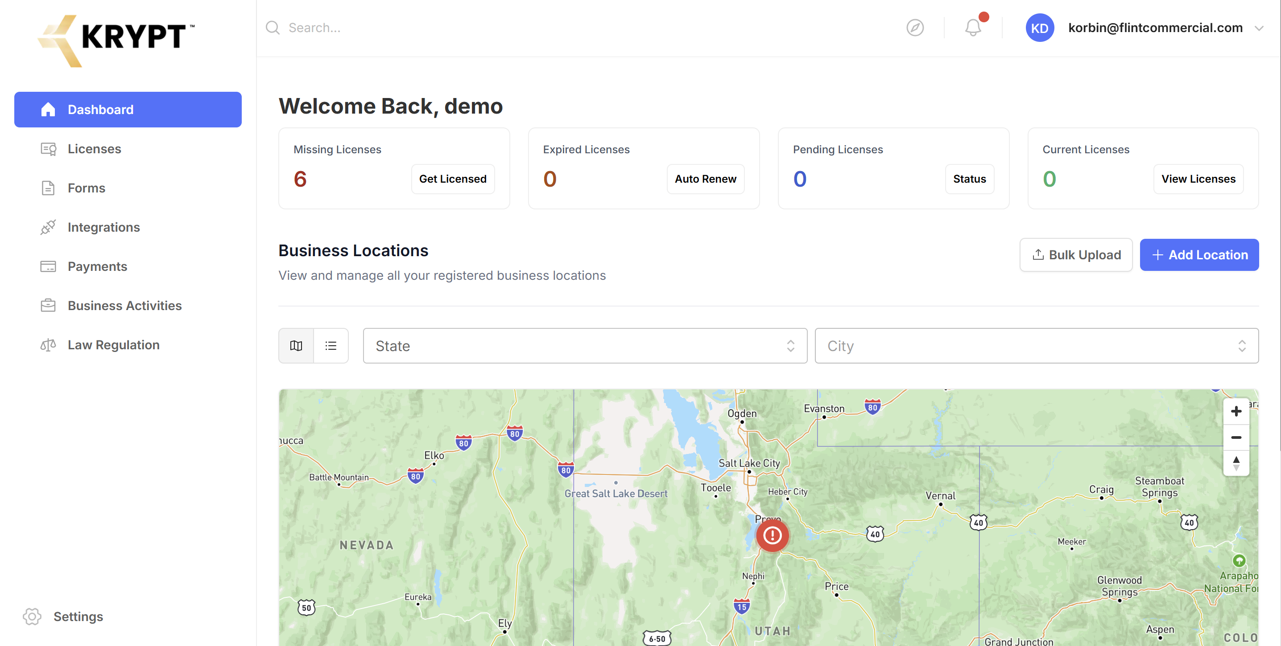Open Payments page

(128, 267)
